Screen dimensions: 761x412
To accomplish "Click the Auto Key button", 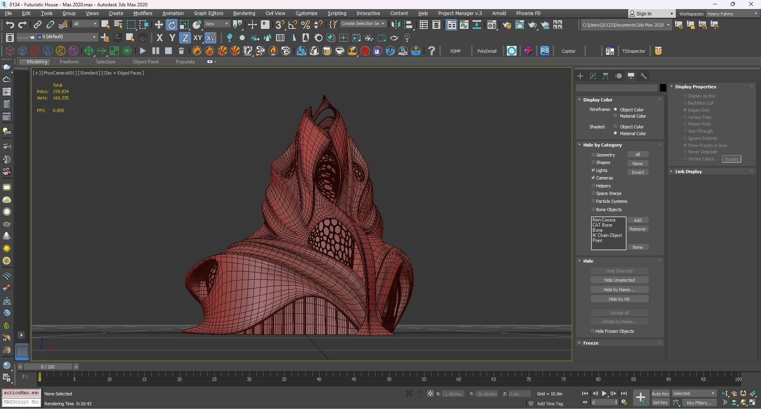I will point(660,394).
